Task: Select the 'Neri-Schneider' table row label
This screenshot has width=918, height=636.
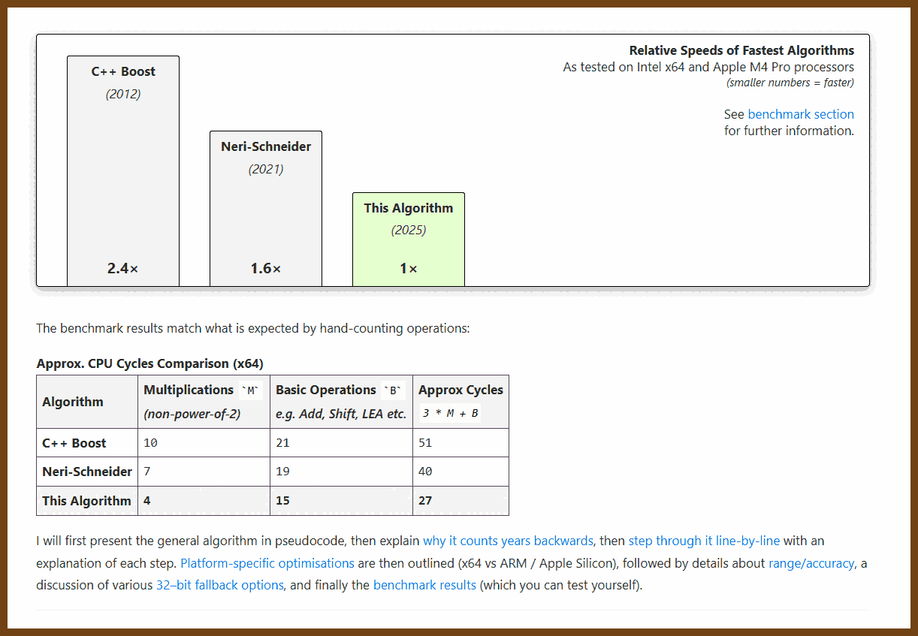Action: coord(87,472)
